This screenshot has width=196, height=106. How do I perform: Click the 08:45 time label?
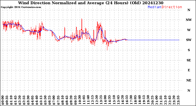[x=67, y=100]
